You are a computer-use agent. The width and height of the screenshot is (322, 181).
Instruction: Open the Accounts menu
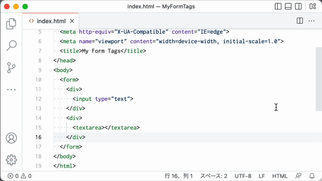tap(11, 138)
